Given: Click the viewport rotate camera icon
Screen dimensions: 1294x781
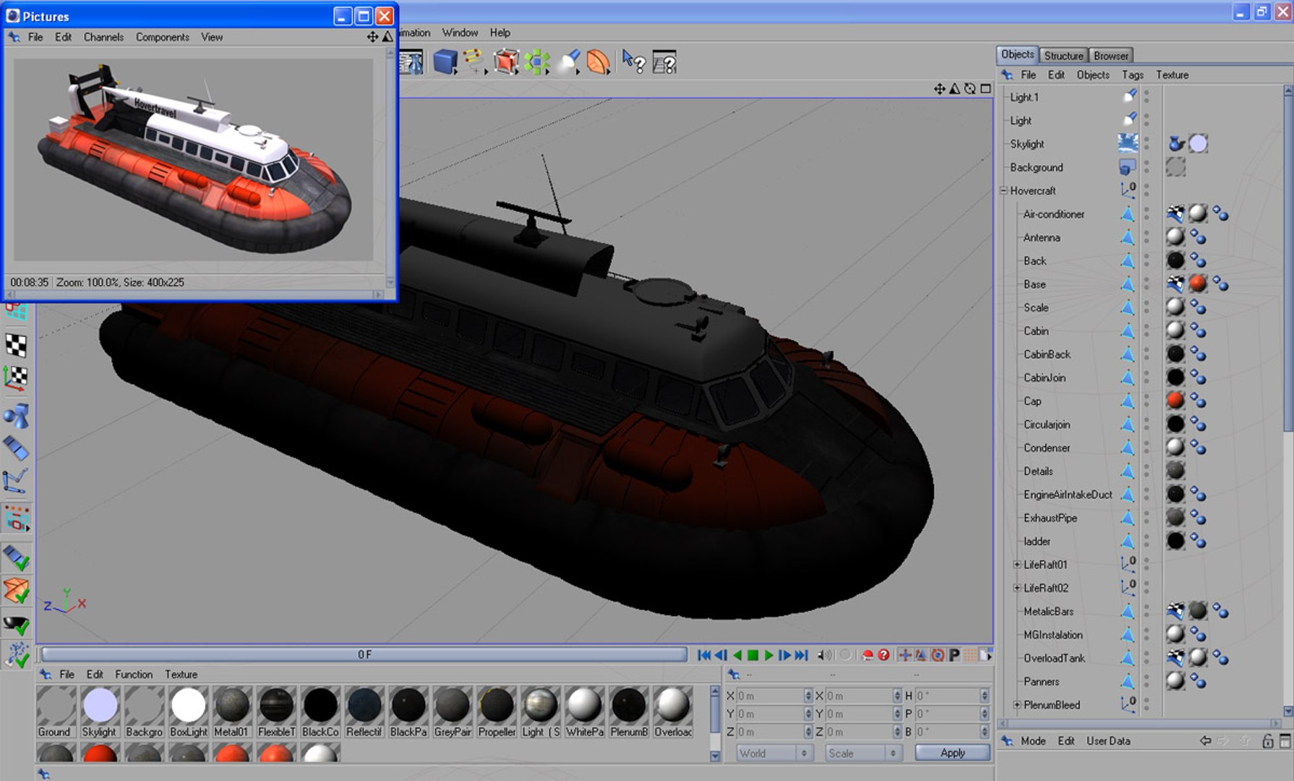Looking at the screenshot, I should click(x=970, y=88).
